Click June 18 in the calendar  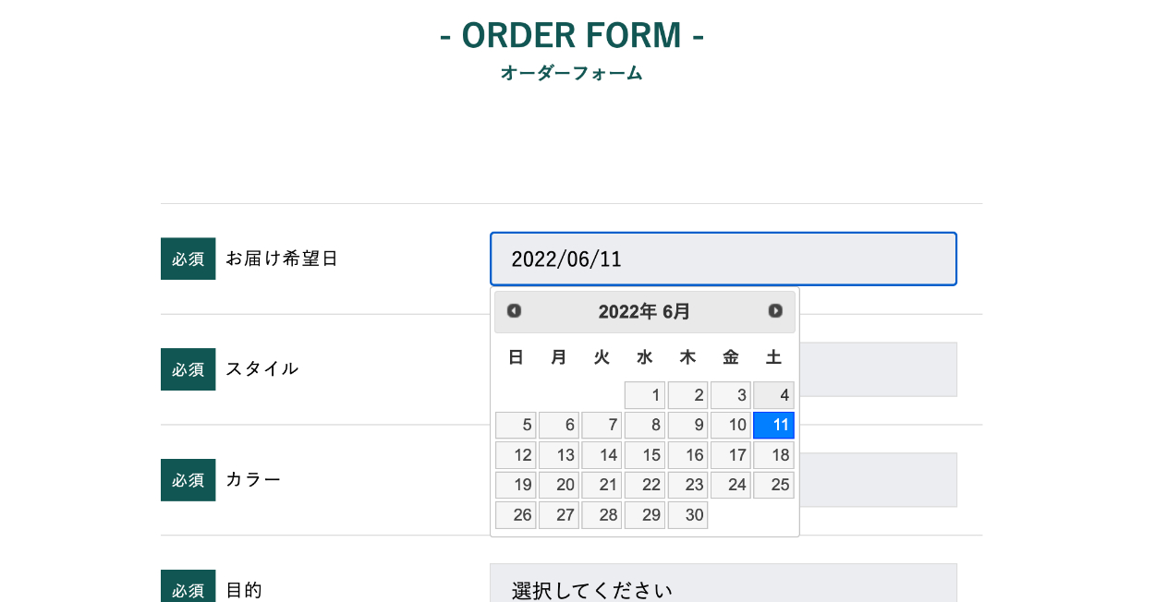(x=773, y=455)
